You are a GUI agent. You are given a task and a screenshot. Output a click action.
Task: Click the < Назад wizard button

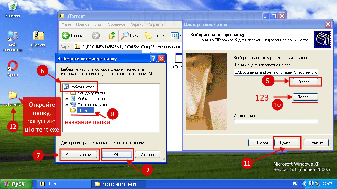[x=261, y=143]
